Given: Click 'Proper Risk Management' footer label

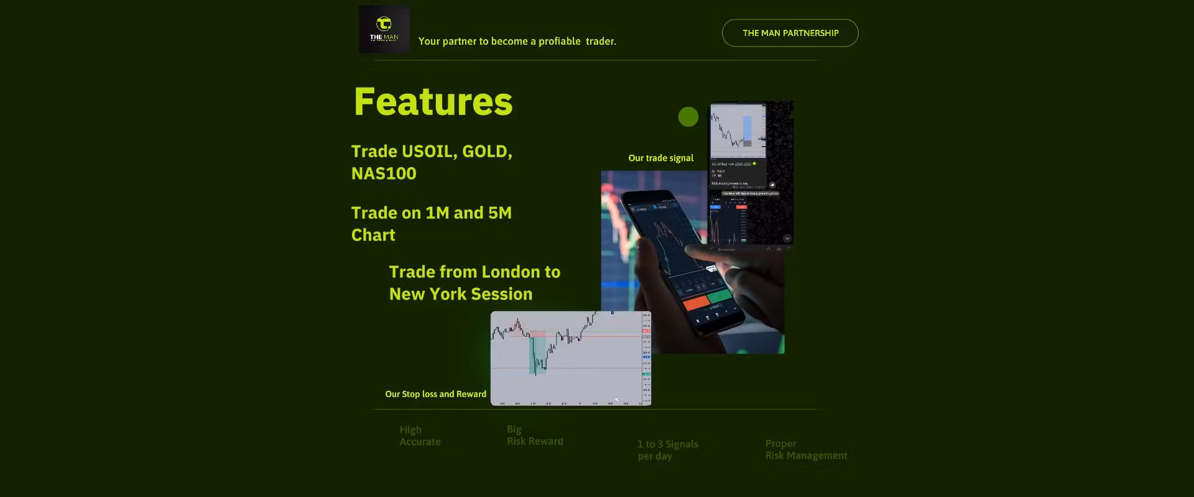Looking at the screenshot, I should tap(806, 449).
